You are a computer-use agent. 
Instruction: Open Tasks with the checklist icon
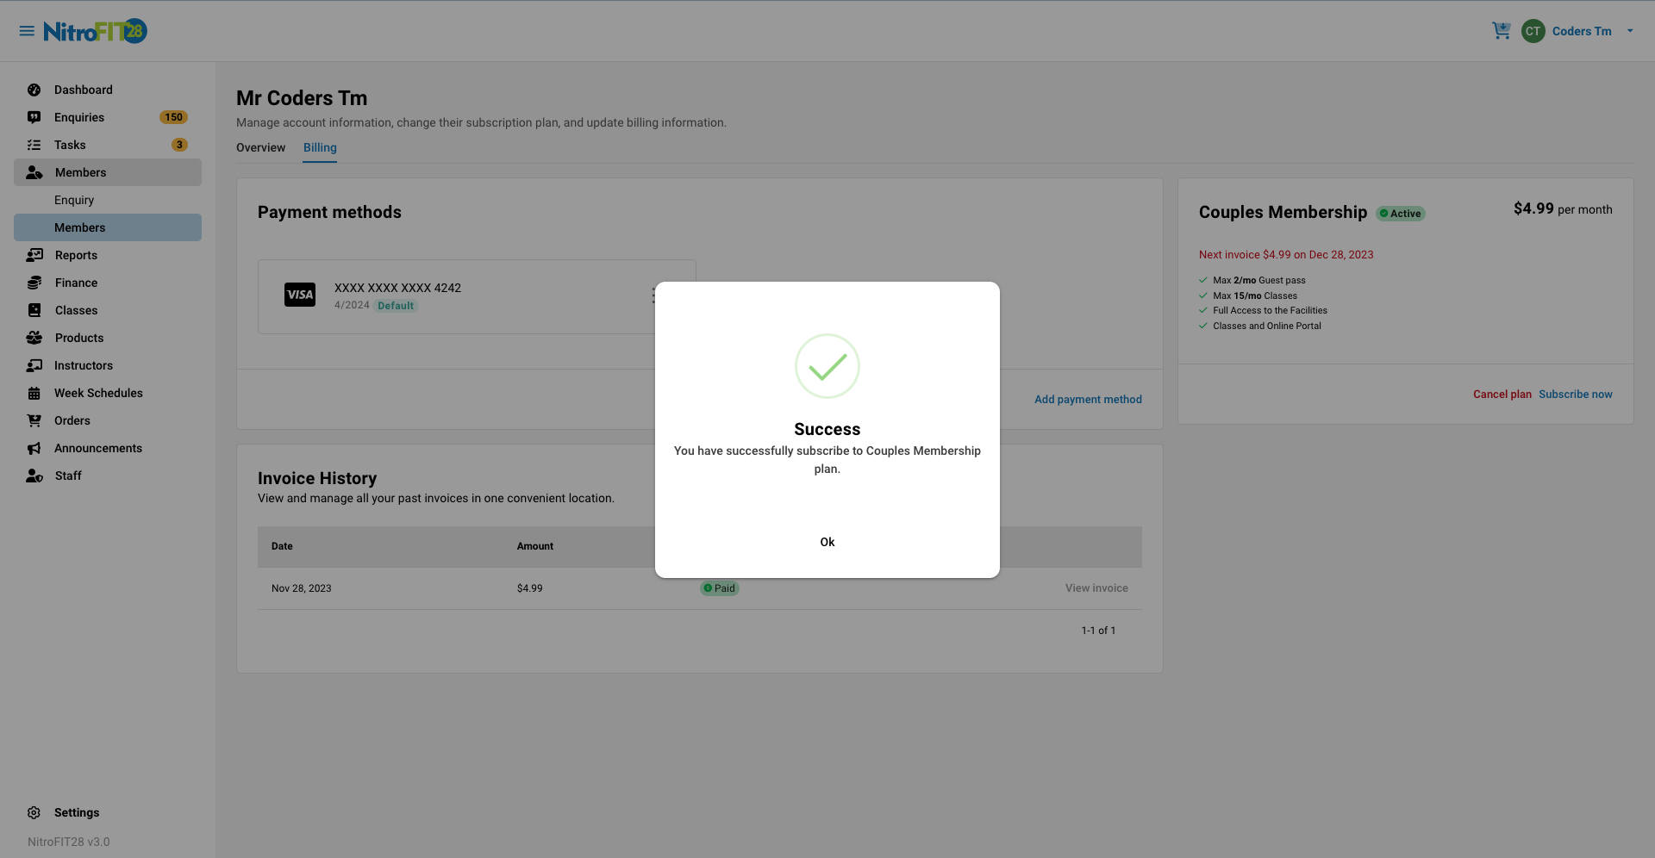[x=34, y=145]
